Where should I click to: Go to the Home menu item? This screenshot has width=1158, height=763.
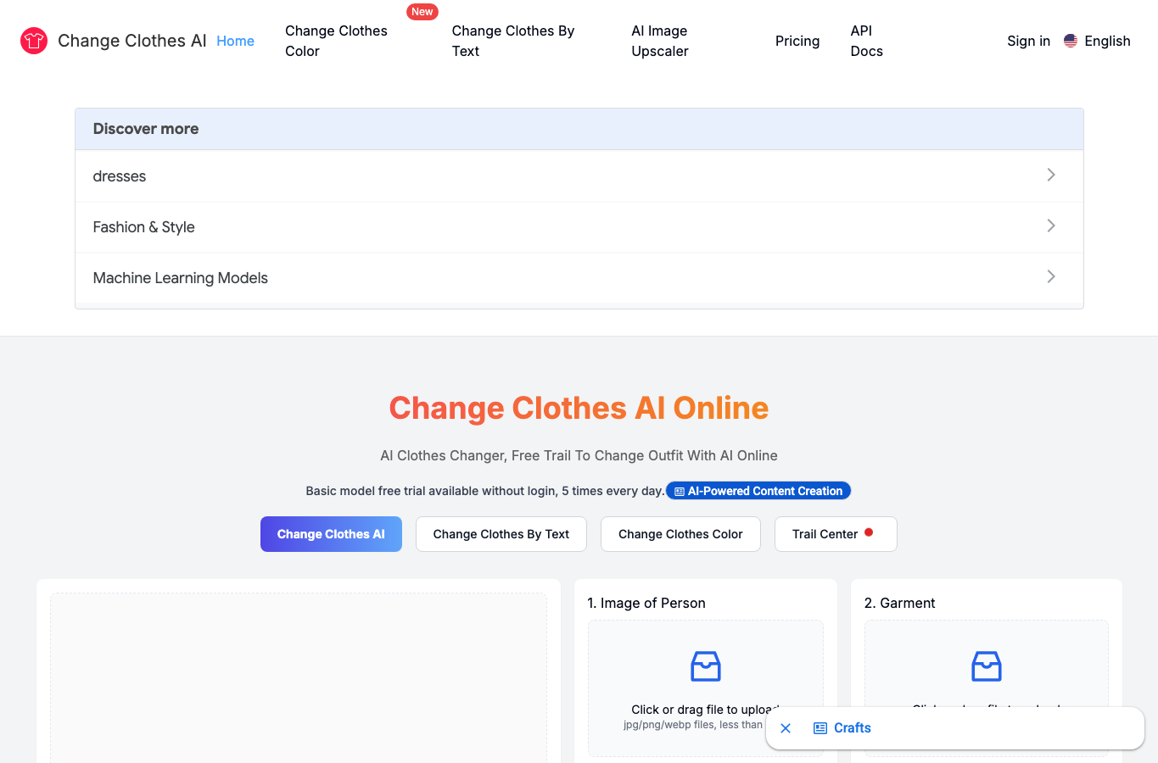pyautogui.click(x=235, y=41)
